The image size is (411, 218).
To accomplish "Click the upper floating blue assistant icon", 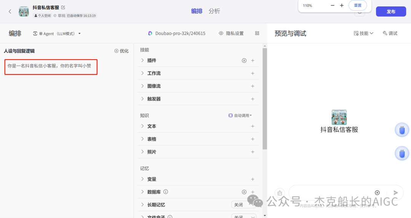I will (x=402, y=130).
